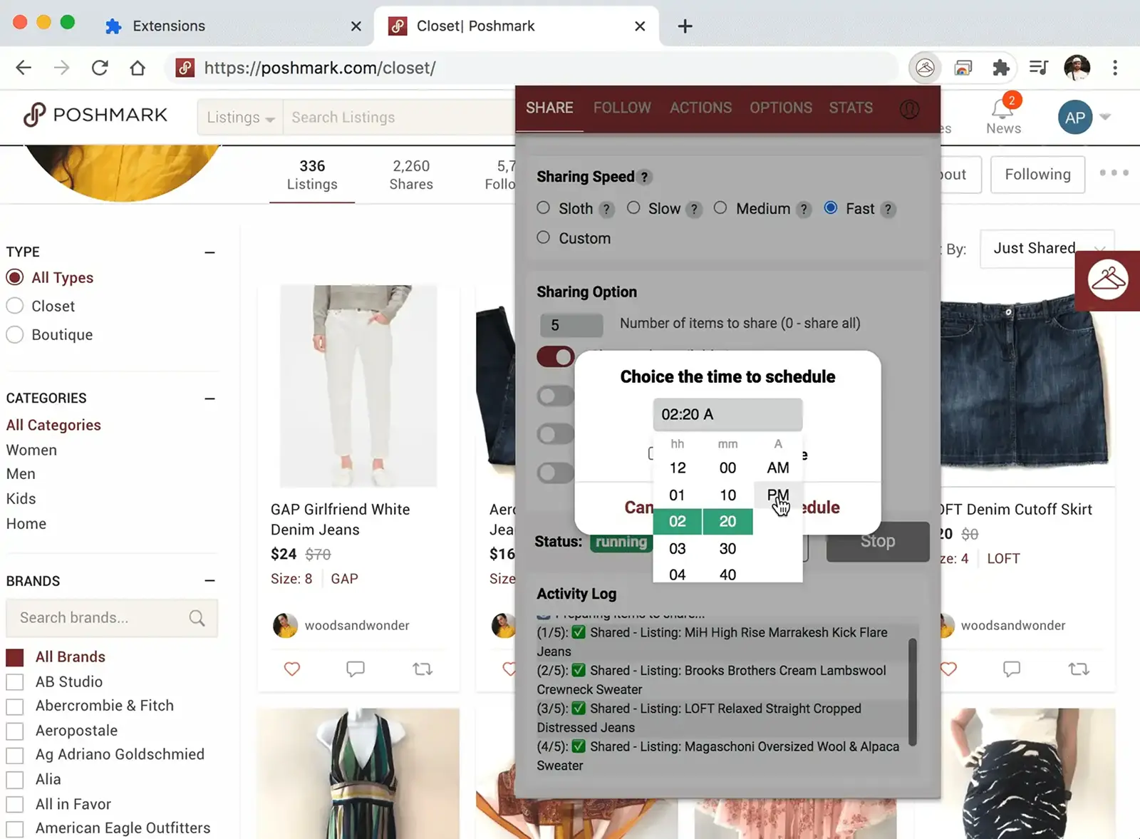The width and height of the screenshot is (1140, 839).
Task: Go to browser home page icon
Action: tap(138, 68)
